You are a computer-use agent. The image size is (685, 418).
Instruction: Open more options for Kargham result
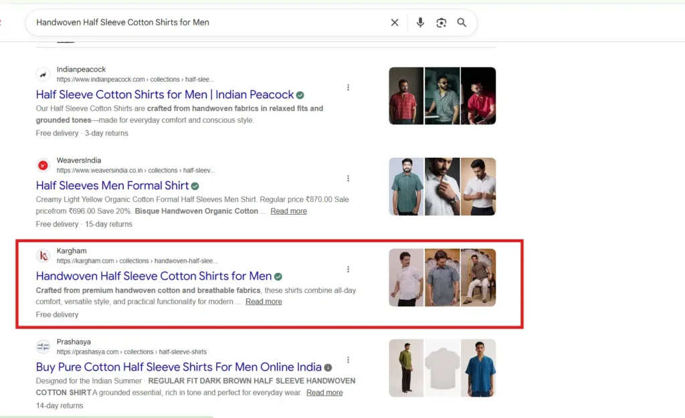coord(348,269)
